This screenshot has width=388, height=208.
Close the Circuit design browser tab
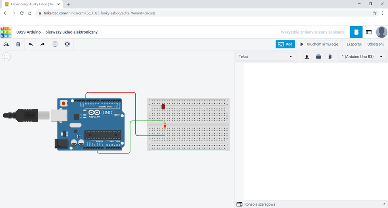point(59,4)
